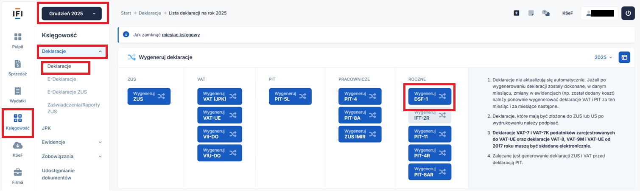Image resolution: width=640 pixels, height=191 pixels.
Task: Follow the miesiąc księgowy link
Action: pos(181,34)
